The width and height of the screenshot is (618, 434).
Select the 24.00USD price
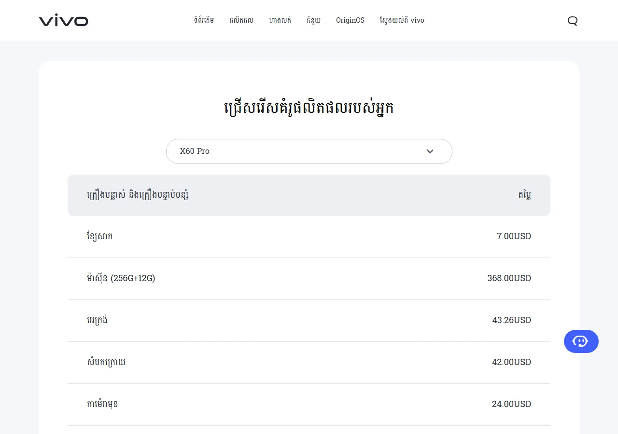click(511, 404)
